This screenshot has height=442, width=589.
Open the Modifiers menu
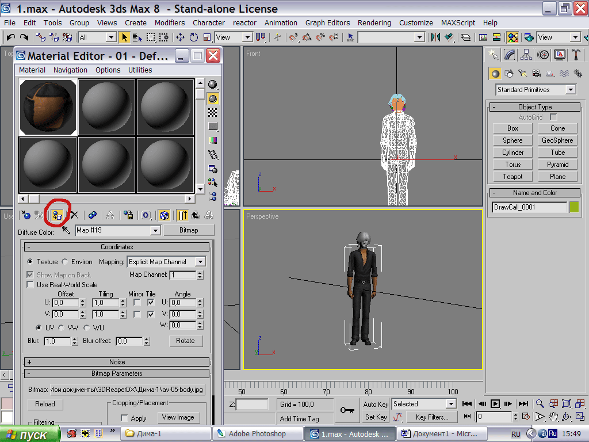[170, 22]
